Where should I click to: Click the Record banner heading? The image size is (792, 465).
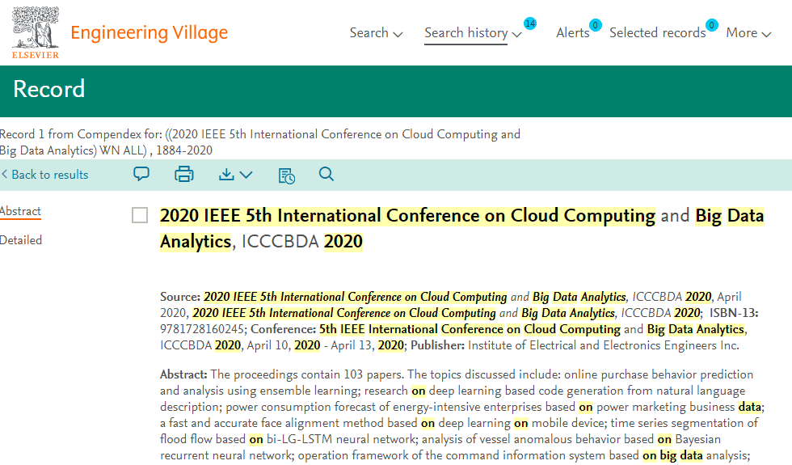pyautogui.click(x=49, y=89)
